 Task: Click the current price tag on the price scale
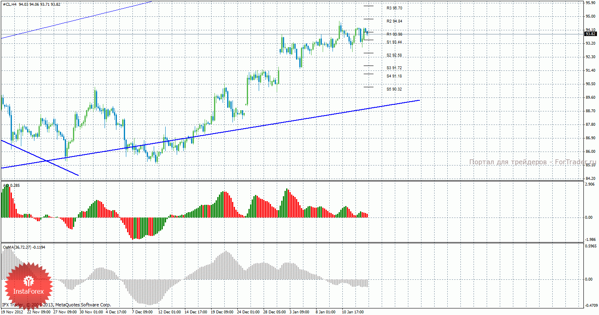coord(590,34)
